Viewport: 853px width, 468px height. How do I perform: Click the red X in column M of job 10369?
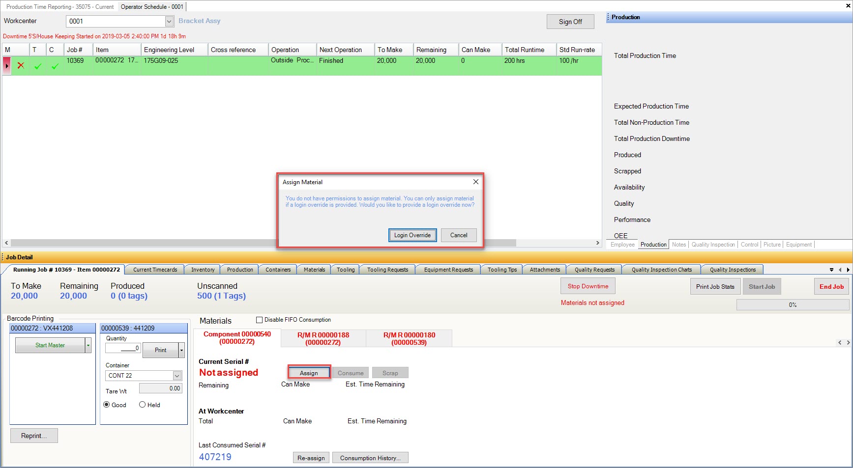(21, 65)
